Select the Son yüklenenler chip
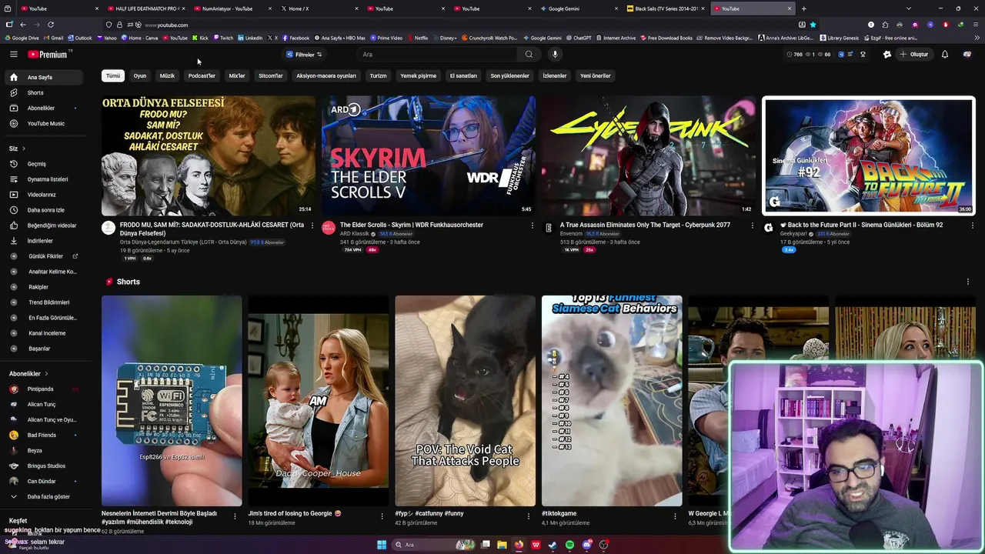Screen dimensions: 985x554 (509, 76)
